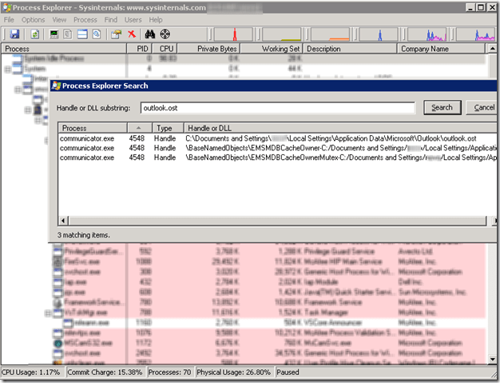Image resolution: width=500 pixels, height=383 pixels.
Task: Toggle the Show Process Tree icon
Action: (x=69, y=34)
